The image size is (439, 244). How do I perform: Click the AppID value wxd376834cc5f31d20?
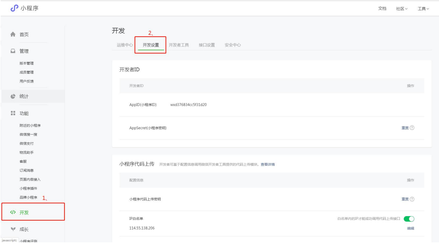pyautogui.click(x=189, y=105)
